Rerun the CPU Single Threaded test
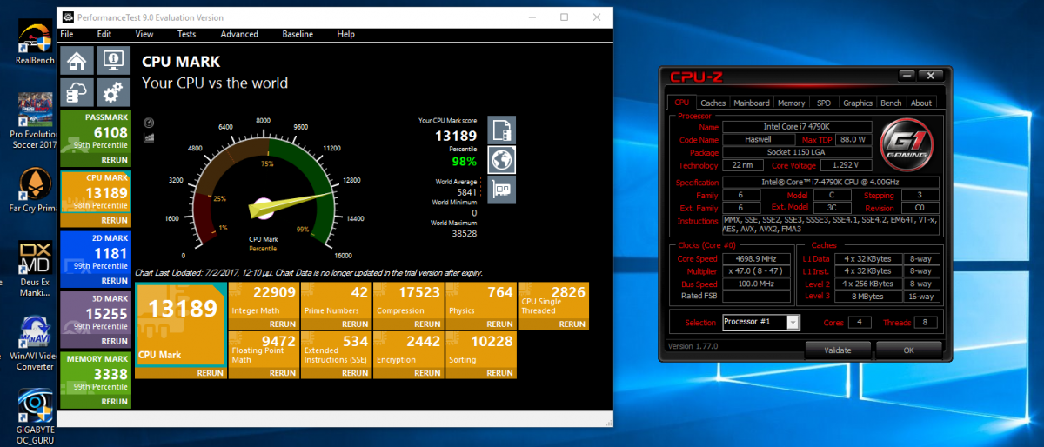 tap(572, 324)
